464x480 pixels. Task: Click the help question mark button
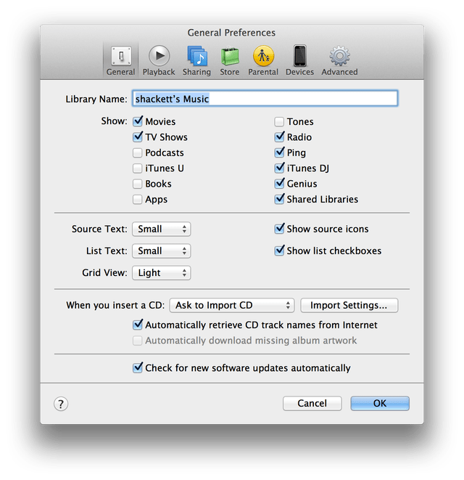click(x=61, y=404)
